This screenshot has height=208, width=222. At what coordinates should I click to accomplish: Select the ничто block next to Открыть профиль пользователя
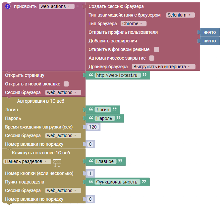point(210,32)
